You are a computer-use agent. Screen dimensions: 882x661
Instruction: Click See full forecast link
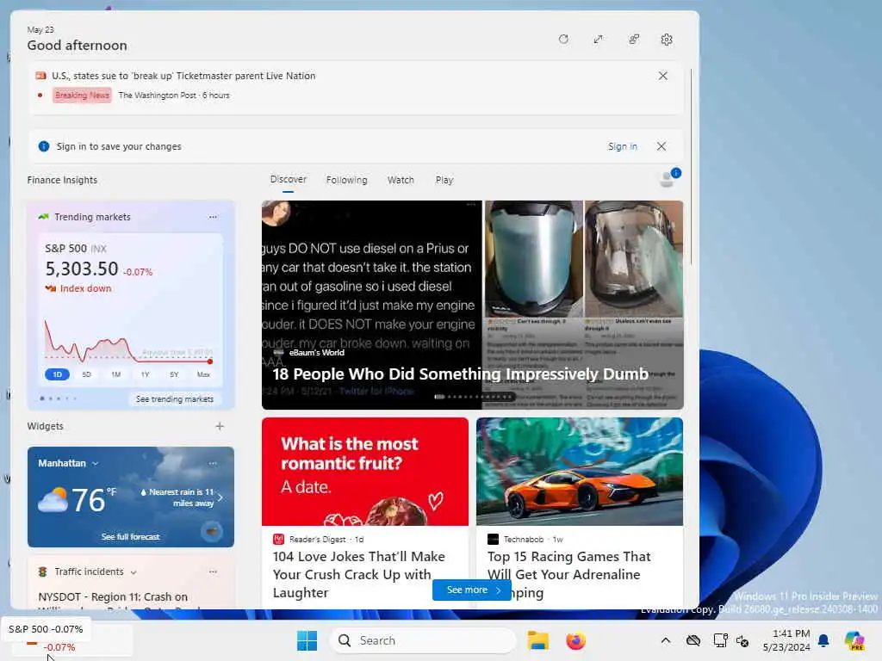[x=131, y=537]
